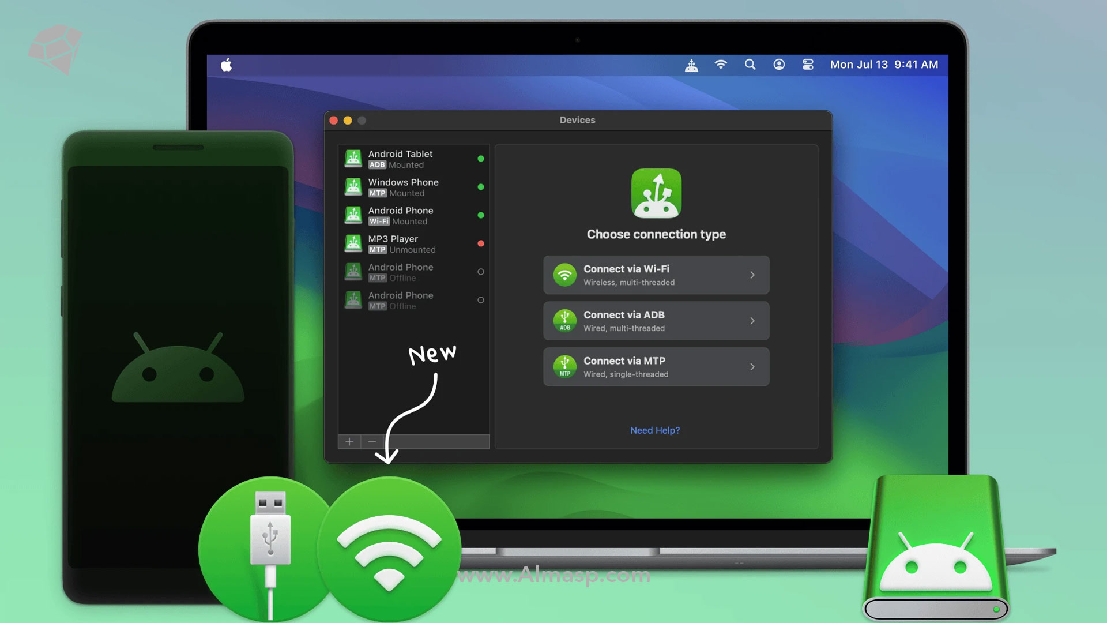
Task: Open user account menu bar icon
Action: 779,65
